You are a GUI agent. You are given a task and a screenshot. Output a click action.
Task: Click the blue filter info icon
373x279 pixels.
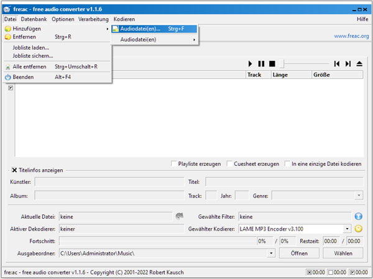click(x=358, y=217)
